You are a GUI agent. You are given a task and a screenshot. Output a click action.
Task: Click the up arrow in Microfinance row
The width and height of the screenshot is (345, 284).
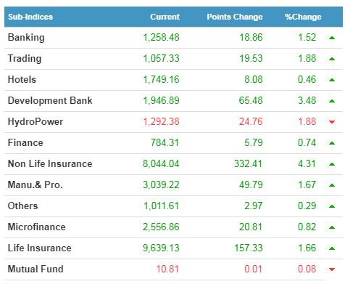tap(332, 227)
